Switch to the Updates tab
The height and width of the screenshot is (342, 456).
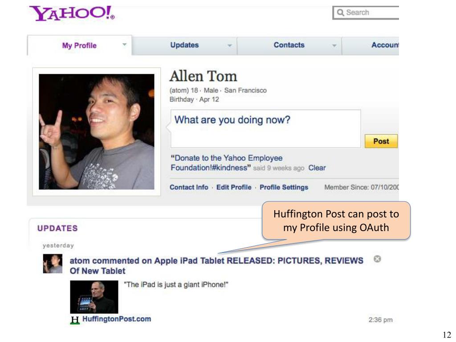coord(184,45)
